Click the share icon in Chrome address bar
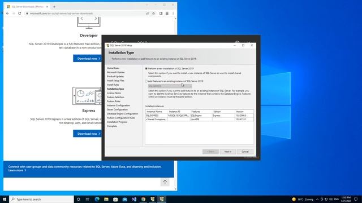Viewport: 362px width, 203px height. (x=147, y=14)
